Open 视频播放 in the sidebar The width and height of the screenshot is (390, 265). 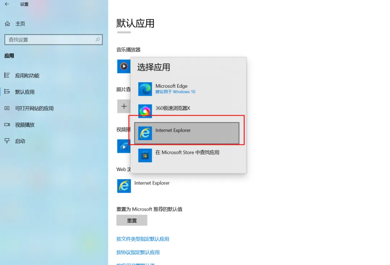pyautogui.click(x=25, y=125)
